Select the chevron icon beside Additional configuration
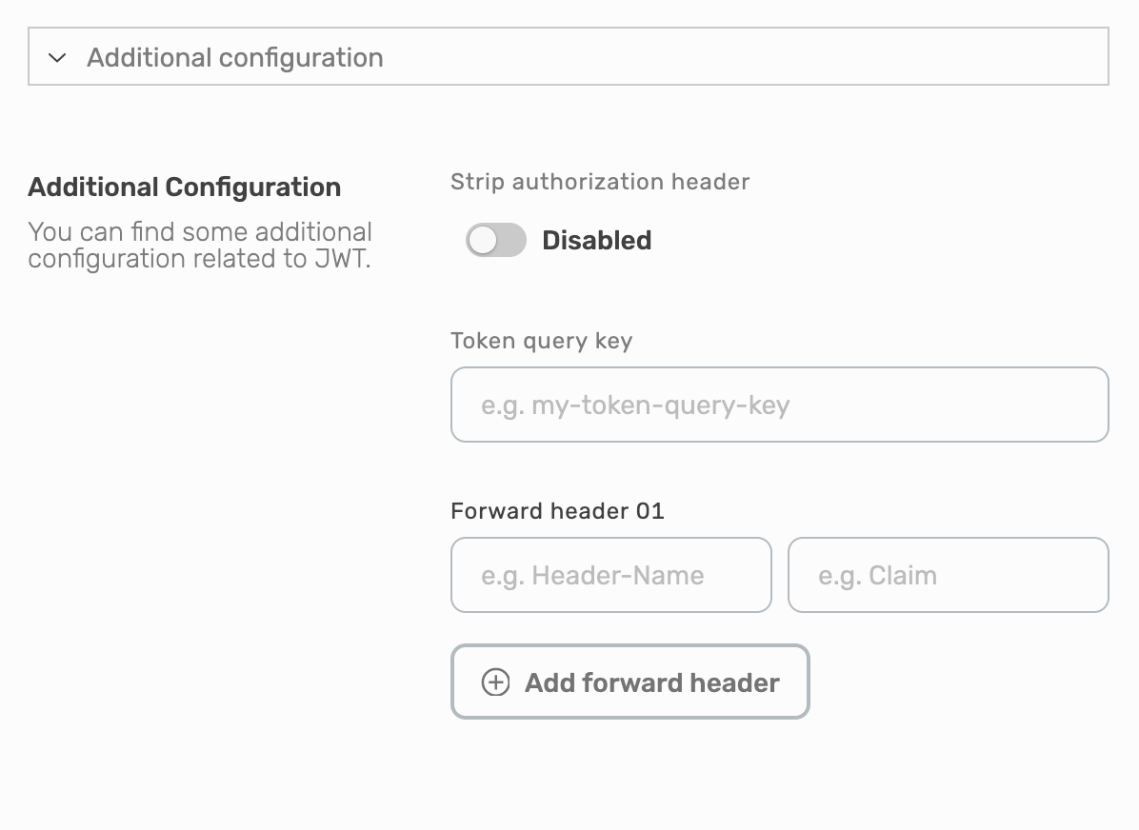This screenshot has width=1139, height=830. pos(55,57)
